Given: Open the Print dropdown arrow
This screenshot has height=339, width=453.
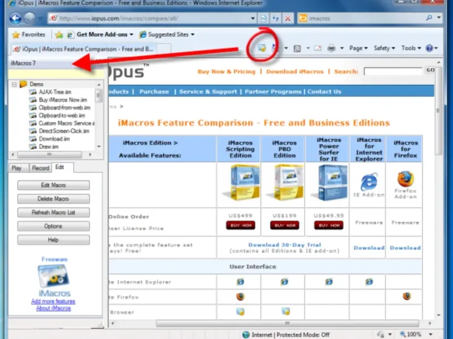Looking at the screenshot, I should [x=342, y=48].
